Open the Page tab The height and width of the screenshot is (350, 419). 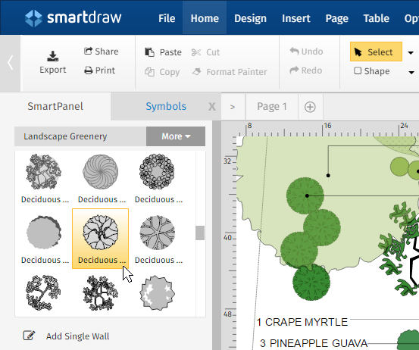click(336, 18)
